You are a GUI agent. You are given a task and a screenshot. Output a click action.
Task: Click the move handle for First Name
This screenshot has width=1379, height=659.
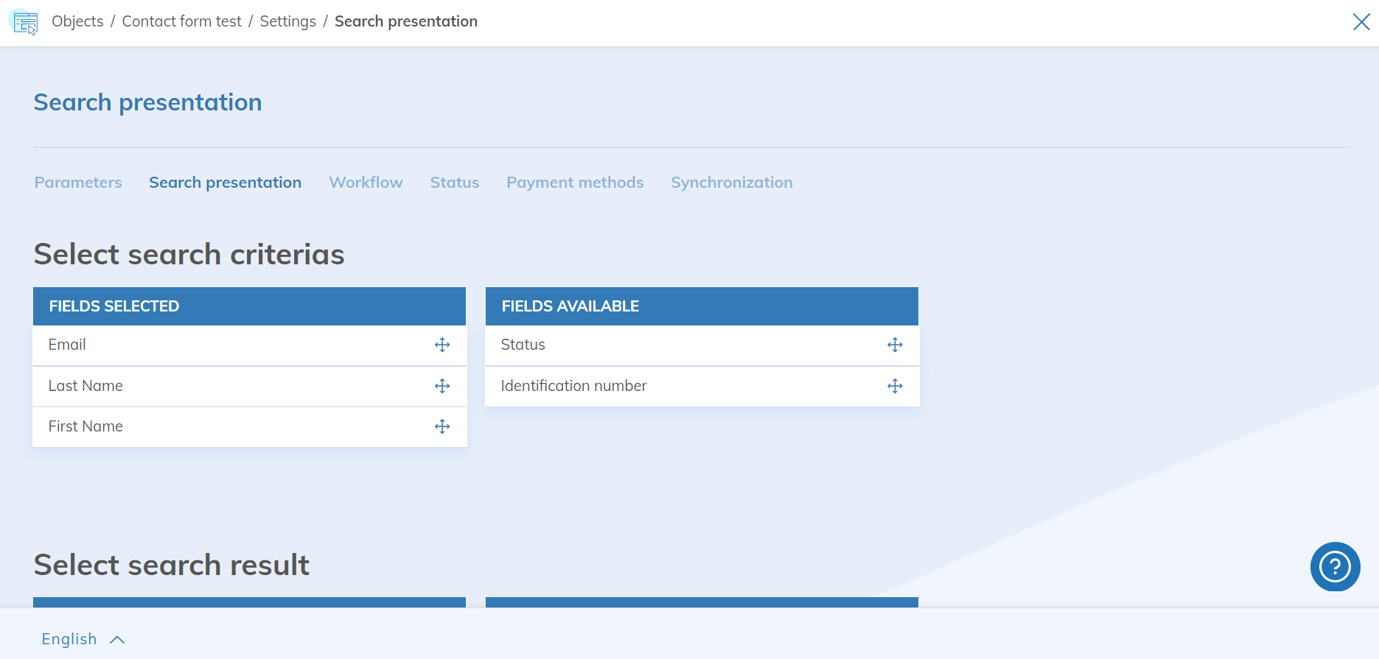(442, 426)
